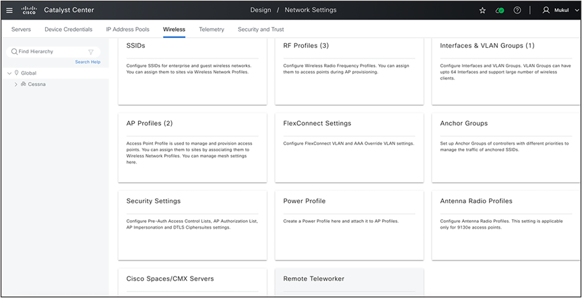582x298 pixels.
Task: Click 'Set up Anchor Groups of controllers' description
Action: click(504, 147)
